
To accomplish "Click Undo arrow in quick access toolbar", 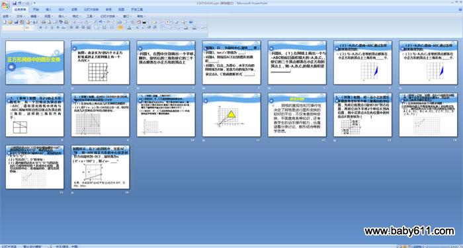I will 20,3.
